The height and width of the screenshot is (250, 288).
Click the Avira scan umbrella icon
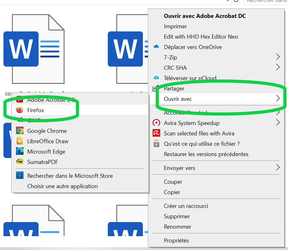156,133
